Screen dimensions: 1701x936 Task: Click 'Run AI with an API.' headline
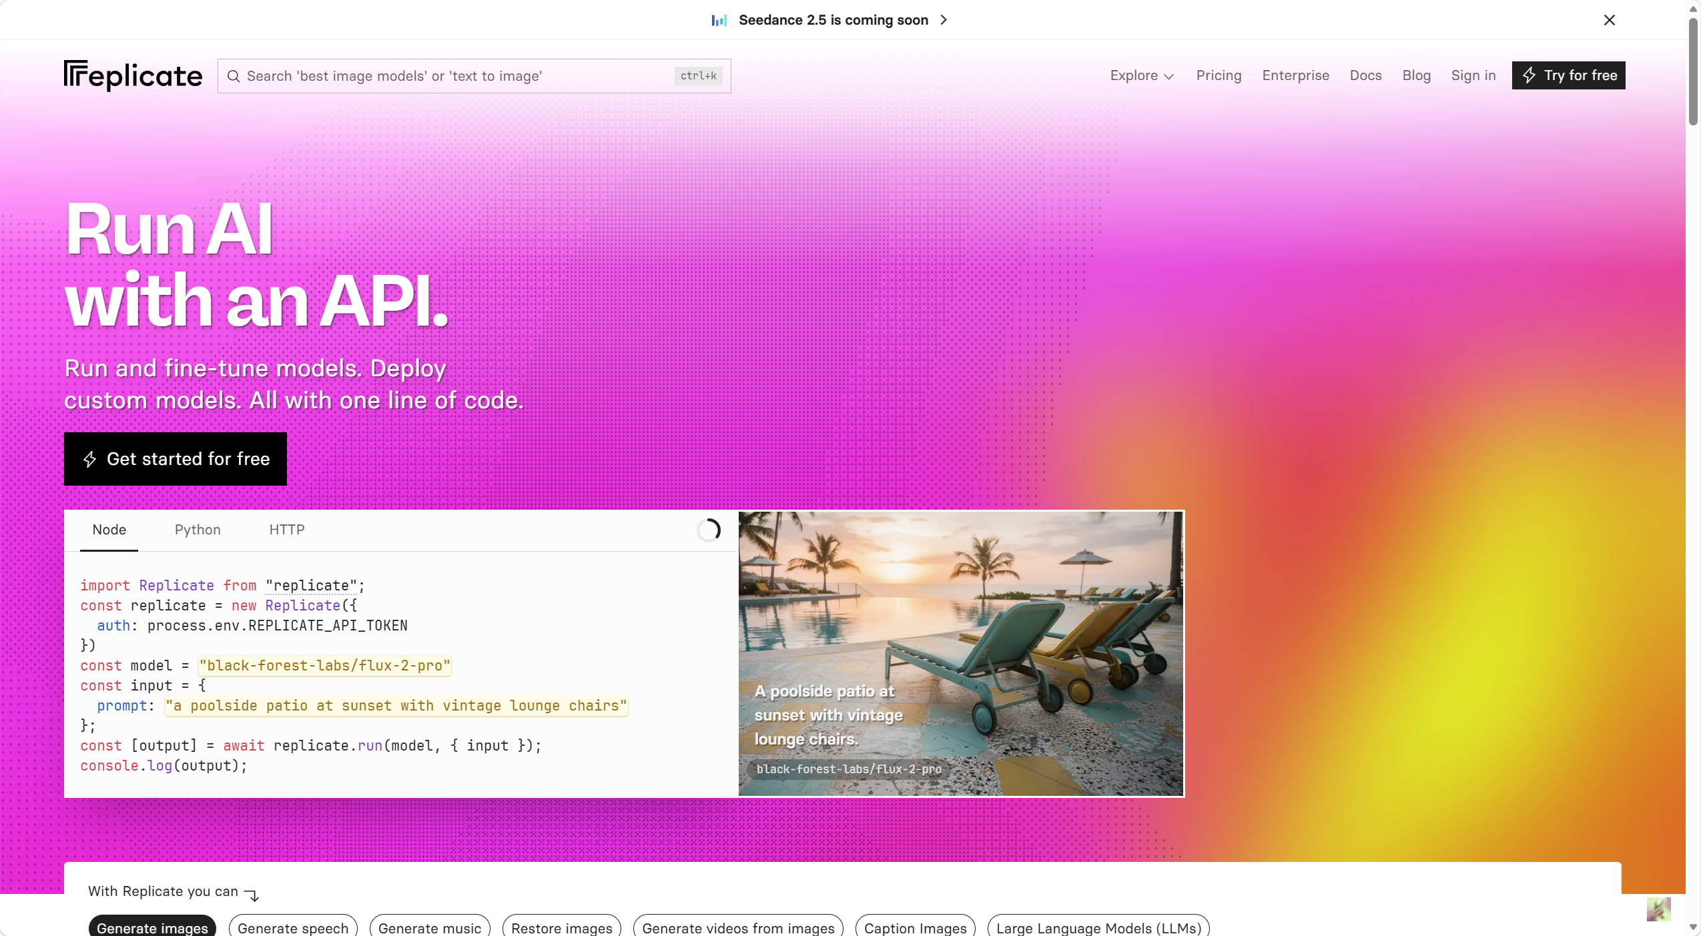(256, 264)
